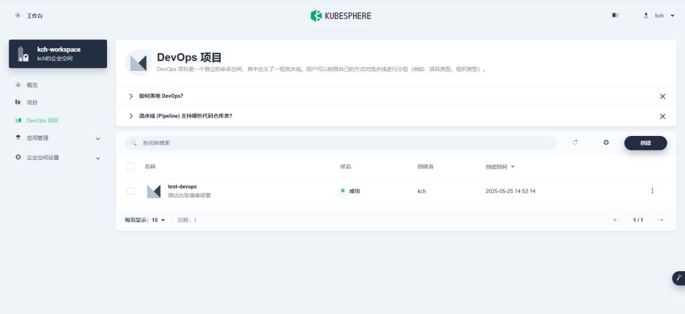Click the user avatar icon beside kch
Image resolution: width=685 pixels, height=314 pixels.
(x=646, y=16)
